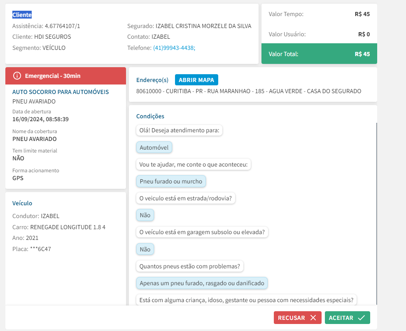
Task: Call the phone number (41)99943-4438
Action: [x=174, y=48]
